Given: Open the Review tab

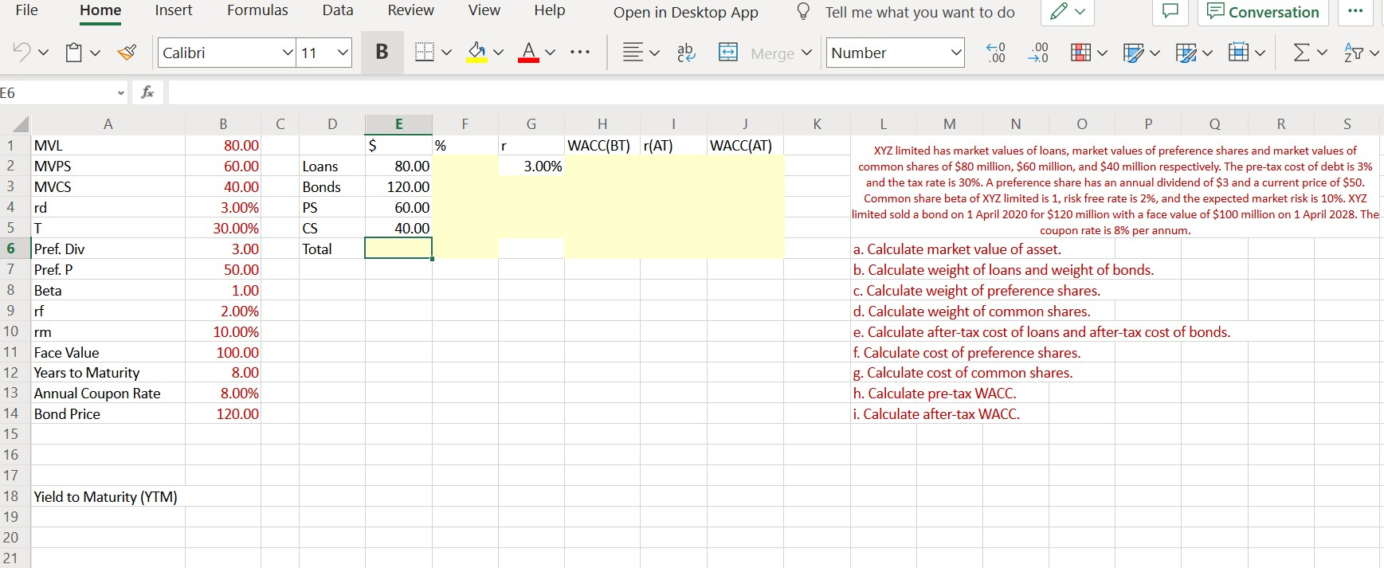Looking at the screenshot, I should click(410, 10).
